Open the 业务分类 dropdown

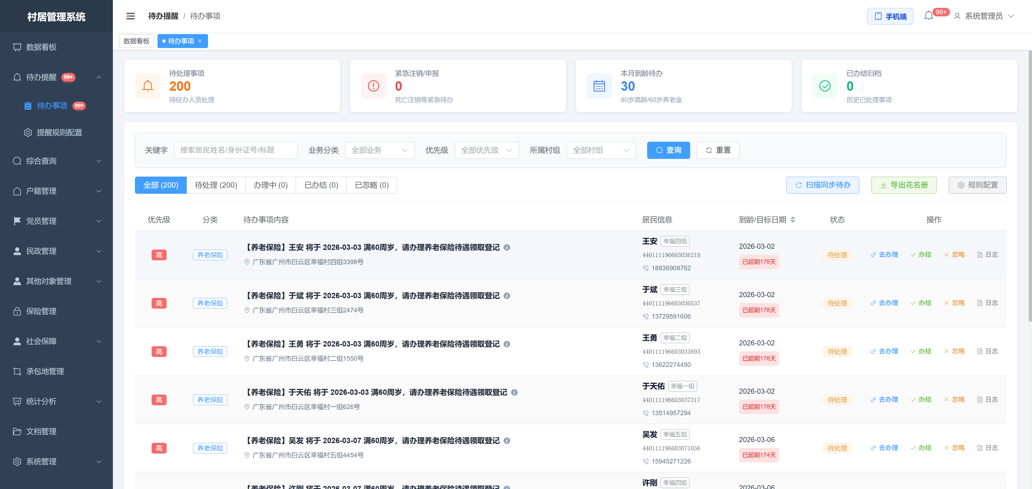coord(379,151)
